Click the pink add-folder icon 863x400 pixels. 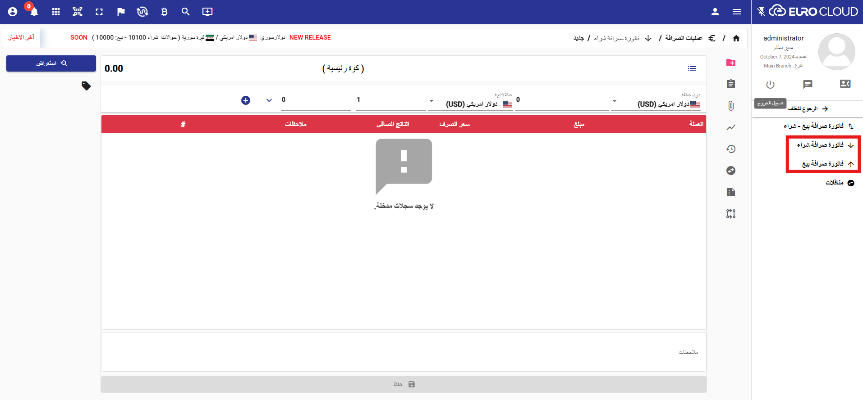(x=731, y=63)
